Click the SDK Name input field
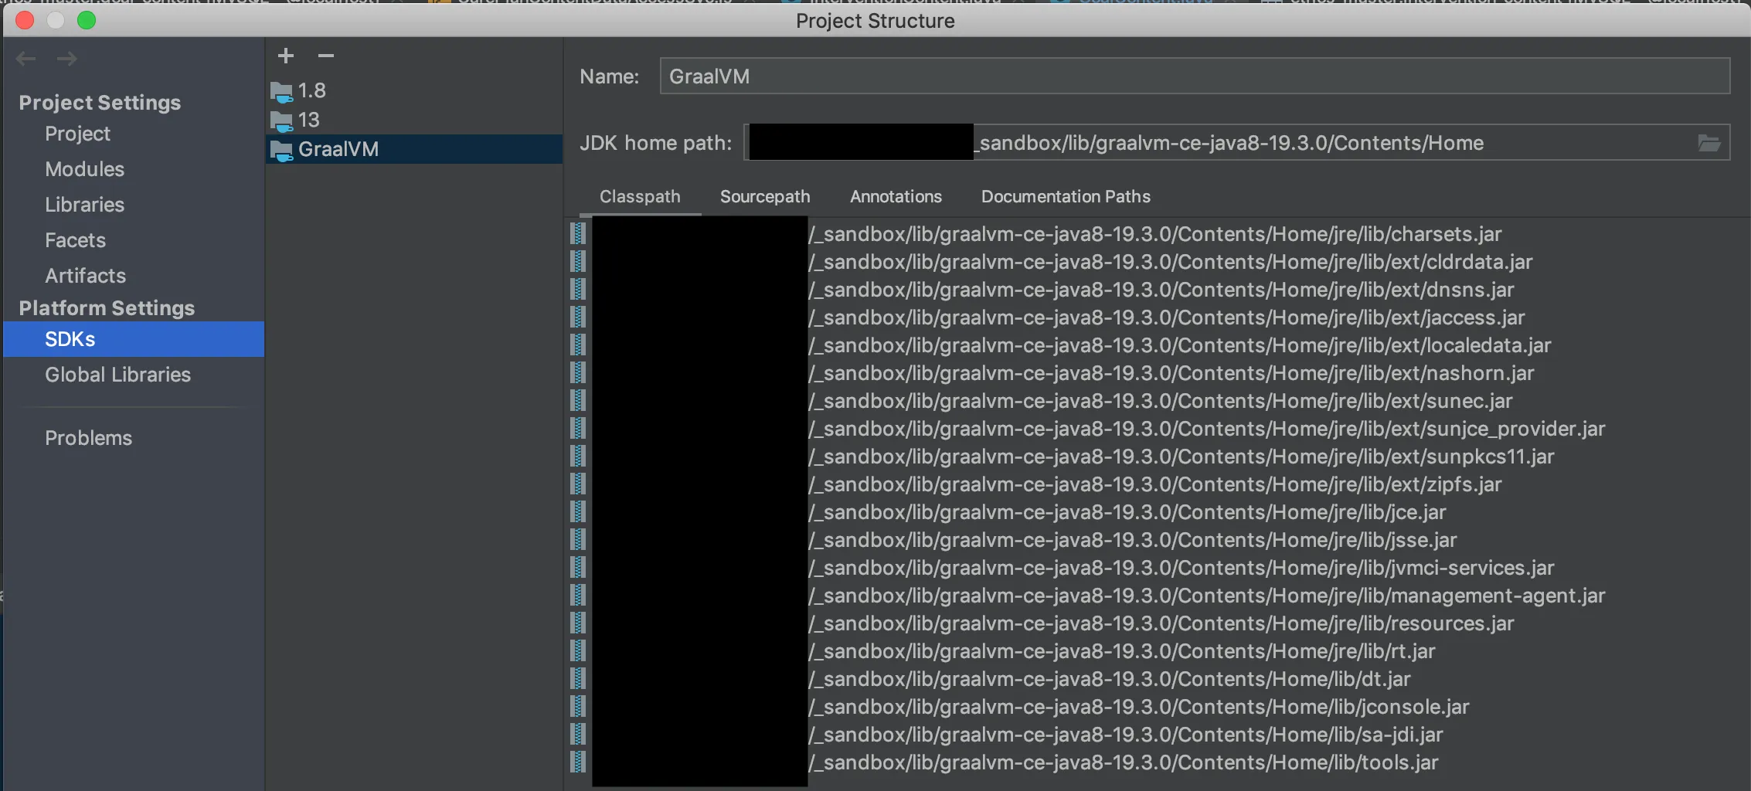1751x791 pixels. point(1195,76)
